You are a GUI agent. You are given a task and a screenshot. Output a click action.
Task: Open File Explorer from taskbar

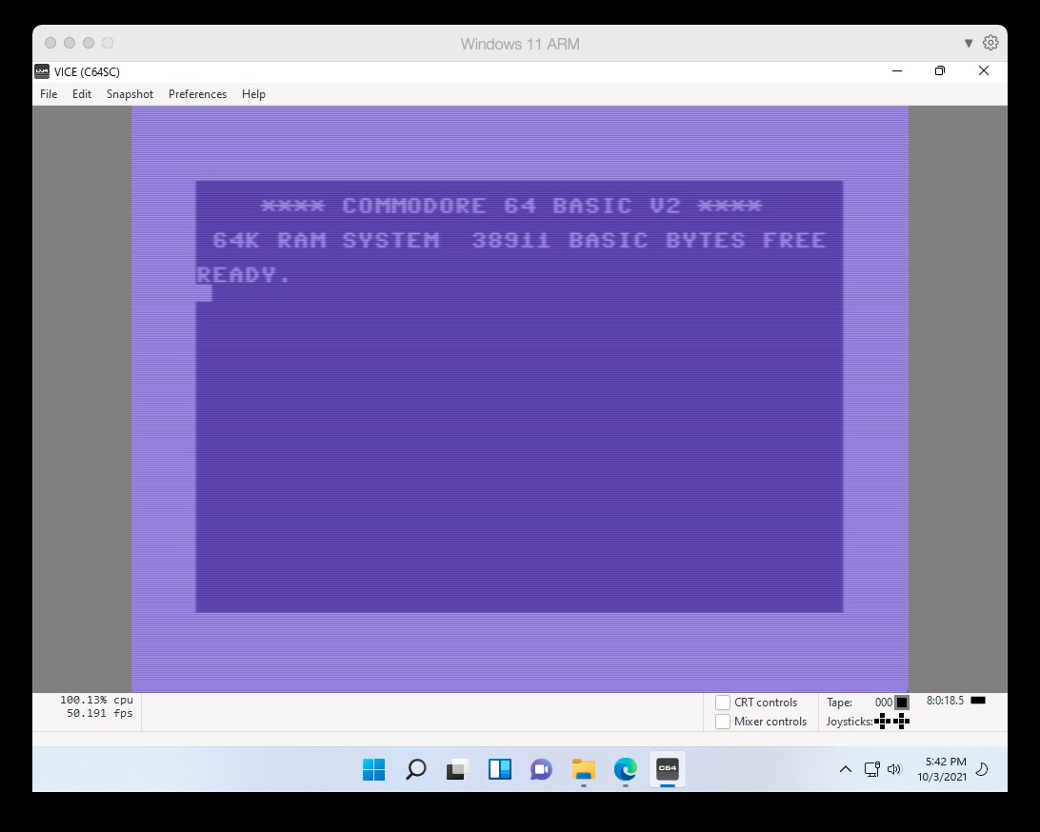coord(584,770)
